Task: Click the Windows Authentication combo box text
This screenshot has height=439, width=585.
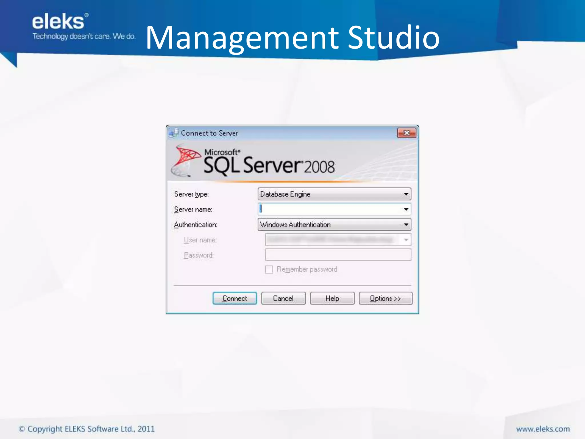Action: point(295,225)
